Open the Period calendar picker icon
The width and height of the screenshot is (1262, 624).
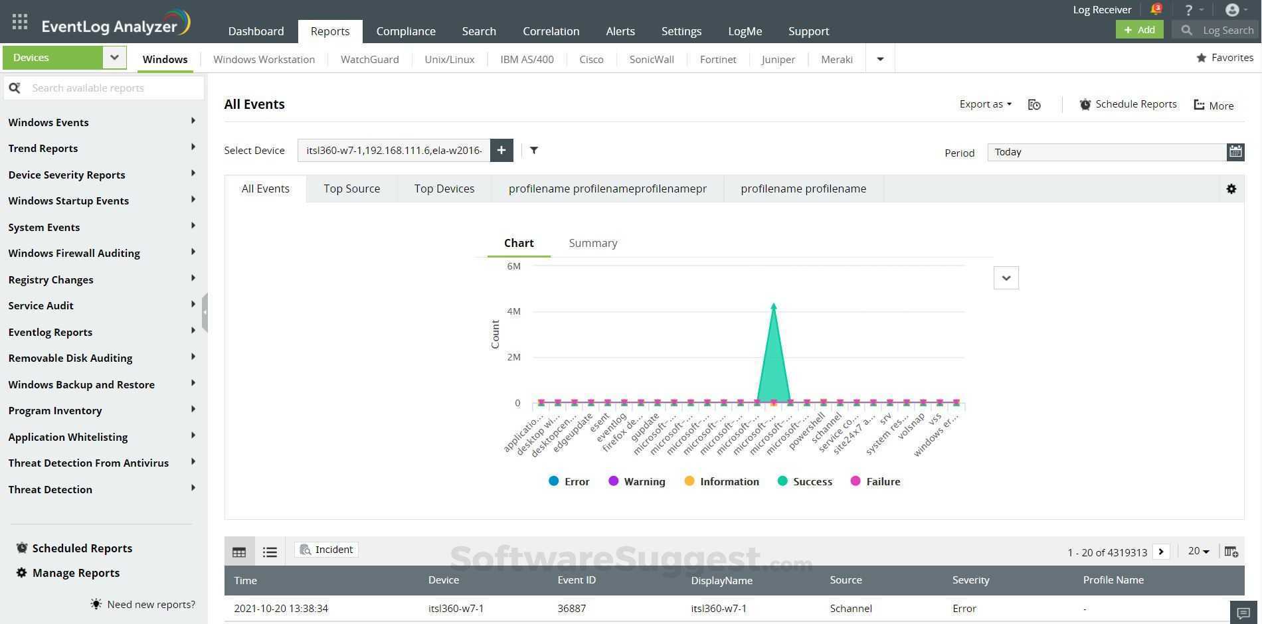pyautogui.click(x=1235, y=151)
